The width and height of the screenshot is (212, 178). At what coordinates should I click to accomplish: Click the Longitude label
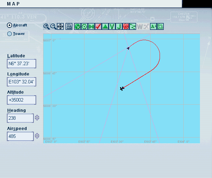[18, 74]
